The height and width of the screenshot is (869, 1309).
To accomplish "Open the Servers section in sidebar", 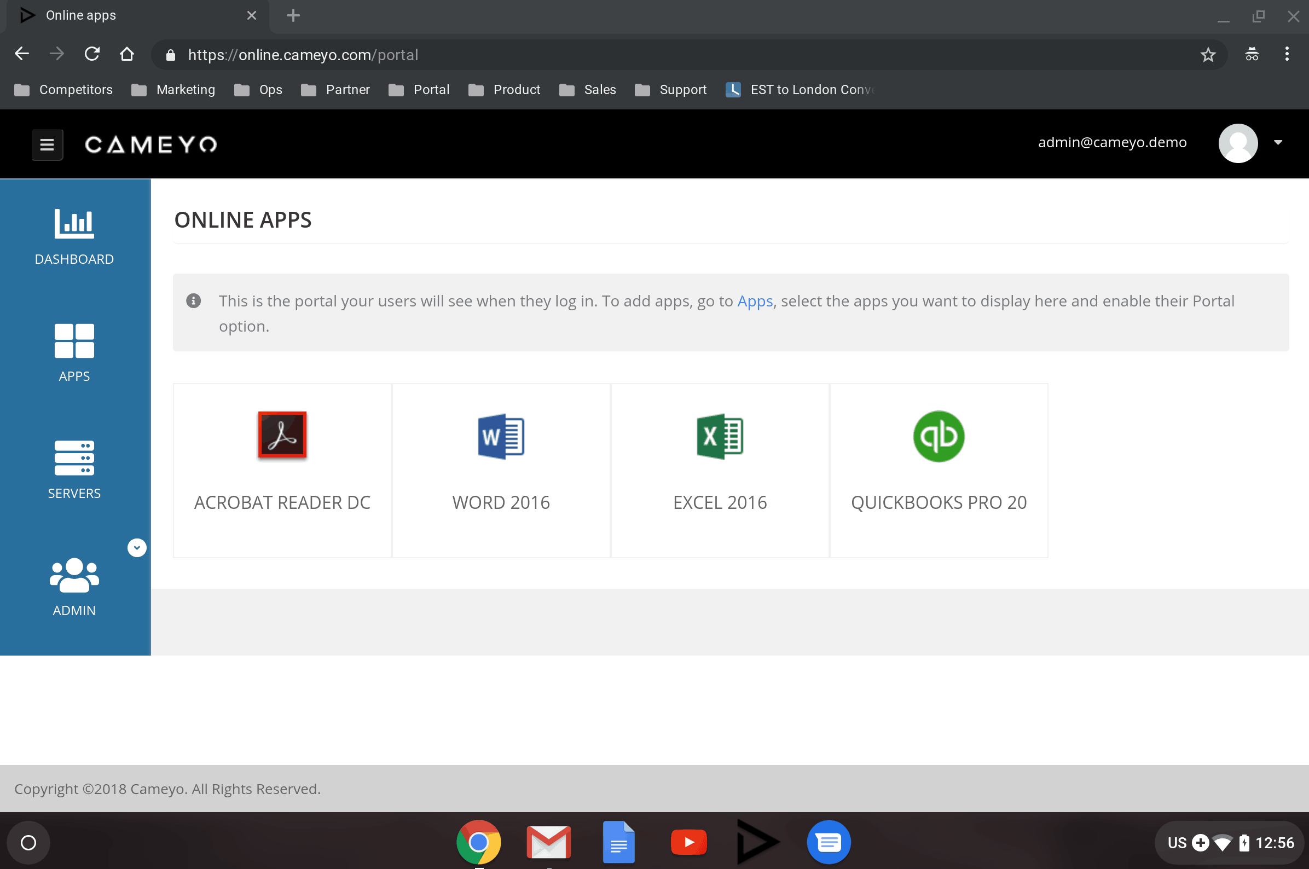I will click(x=74, y=471).
